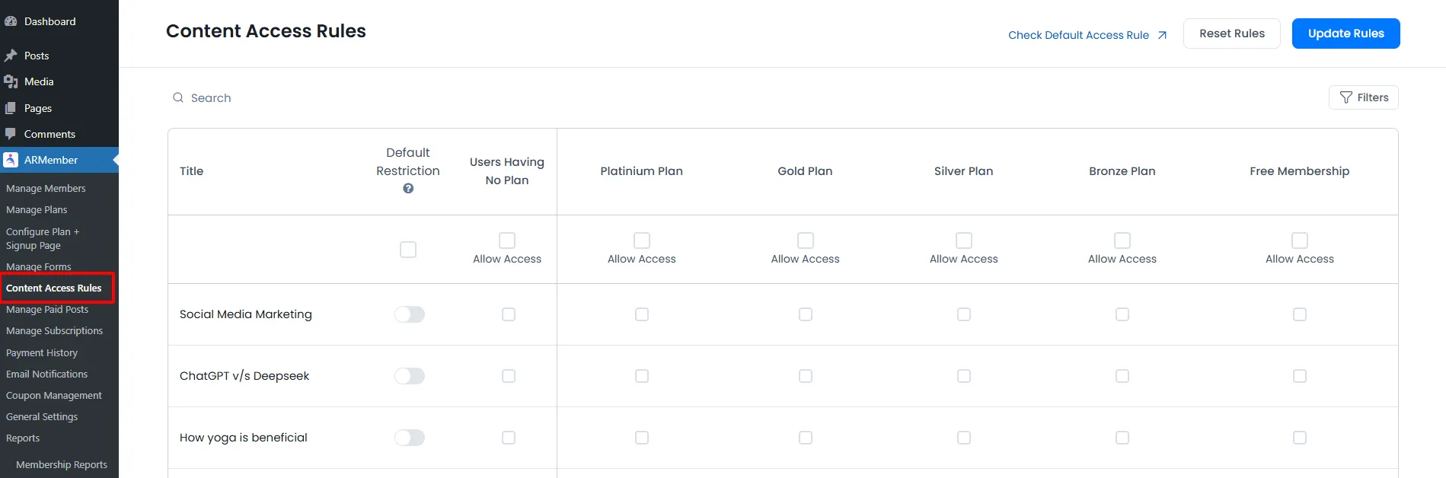Click the Comments speech bubble icon
This screenshot has width=1446, height=478.
click(x=11, y=134)
